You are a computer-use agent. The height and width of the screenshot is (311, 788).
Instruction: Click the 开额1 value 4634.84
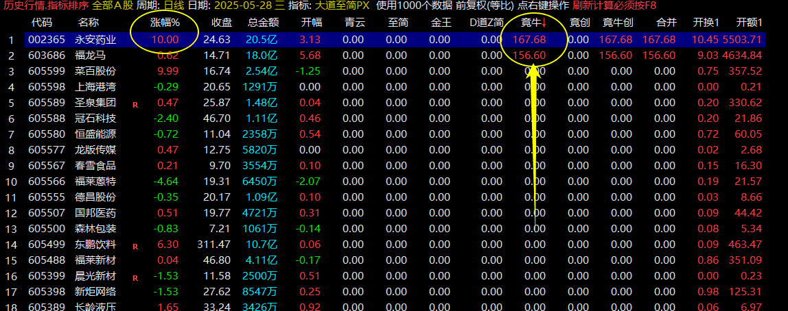pos(742,55)
